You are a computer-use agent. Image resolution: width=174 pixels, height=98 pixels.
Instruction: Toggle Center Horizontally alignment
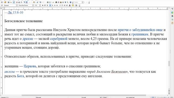pyautogui.click(x=52, y=5)
